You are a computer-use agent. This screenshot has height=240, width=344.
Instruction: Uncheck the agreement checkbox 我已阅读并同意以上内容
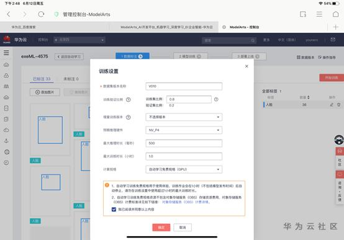[114, 210]
